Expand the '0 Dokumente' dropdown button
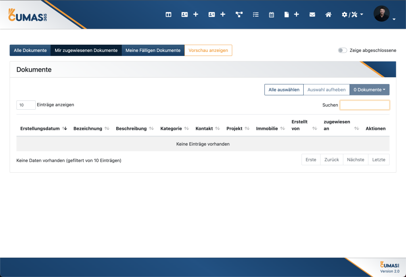This screenshot has height=277, width=406. (x=369, y=90)
